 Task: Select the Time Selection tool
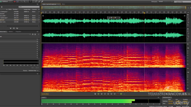30,1
